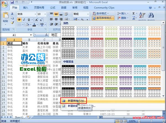Activate the Format Painter brush
The image size is (166, 123).
[x=12, y=23]
